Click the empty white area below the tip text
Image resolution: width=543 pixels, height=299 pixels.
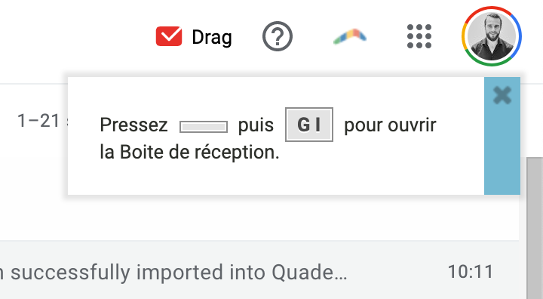coord(275,179)
